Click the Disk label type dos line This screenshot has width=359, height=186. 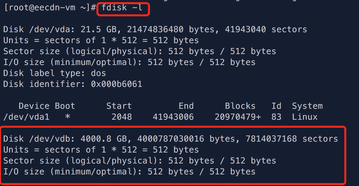click(x=54, y=73)
